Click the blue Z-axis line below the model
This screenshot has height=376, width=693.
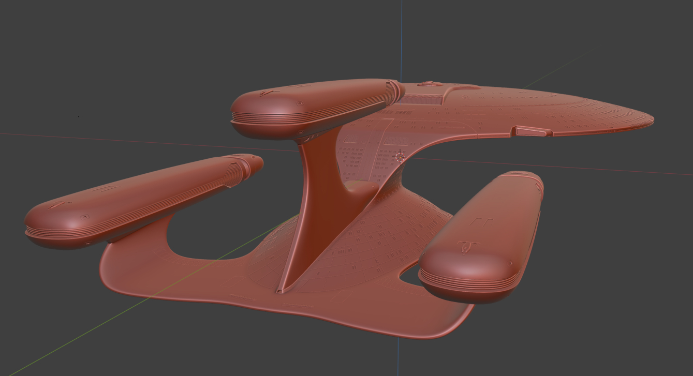click(398, 357)
